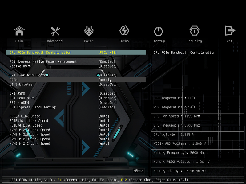Viewport: 246px width, 184px height.
Task: Switch to the Turbo tab label
Action: point(124,41)
